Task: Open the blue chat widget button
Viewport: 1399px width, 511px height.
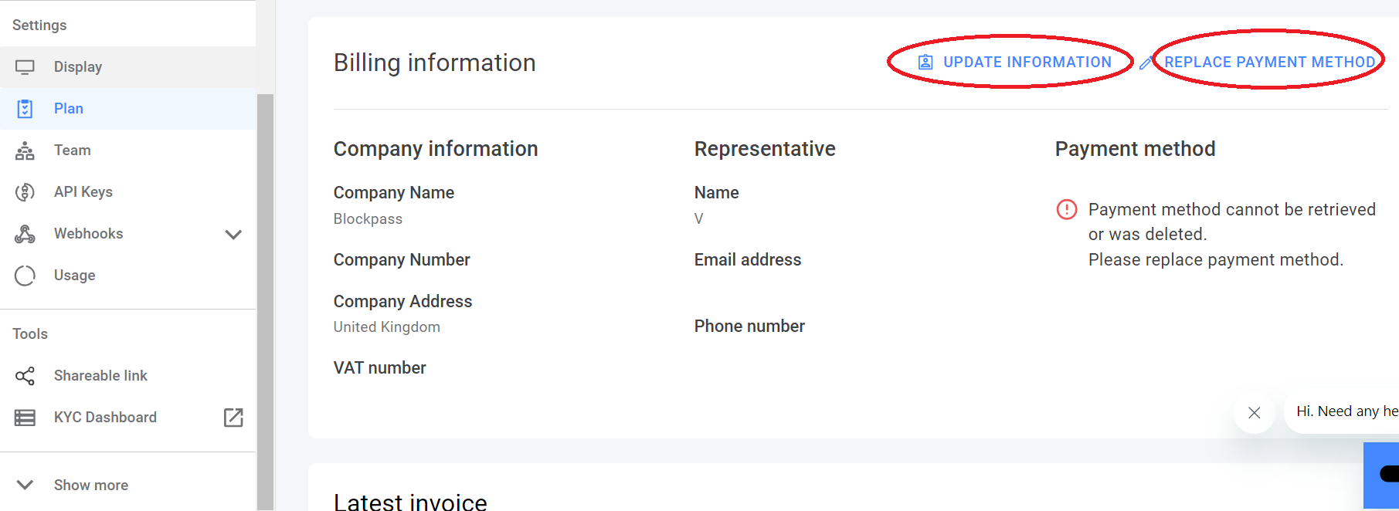Action: pos(1381,475)
